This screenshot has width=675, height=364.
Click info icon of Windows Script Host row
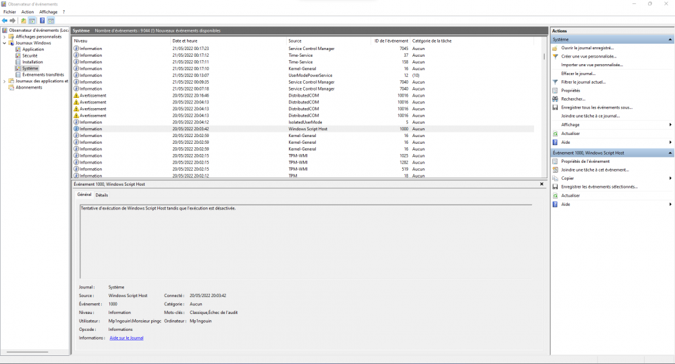(76, 129)
